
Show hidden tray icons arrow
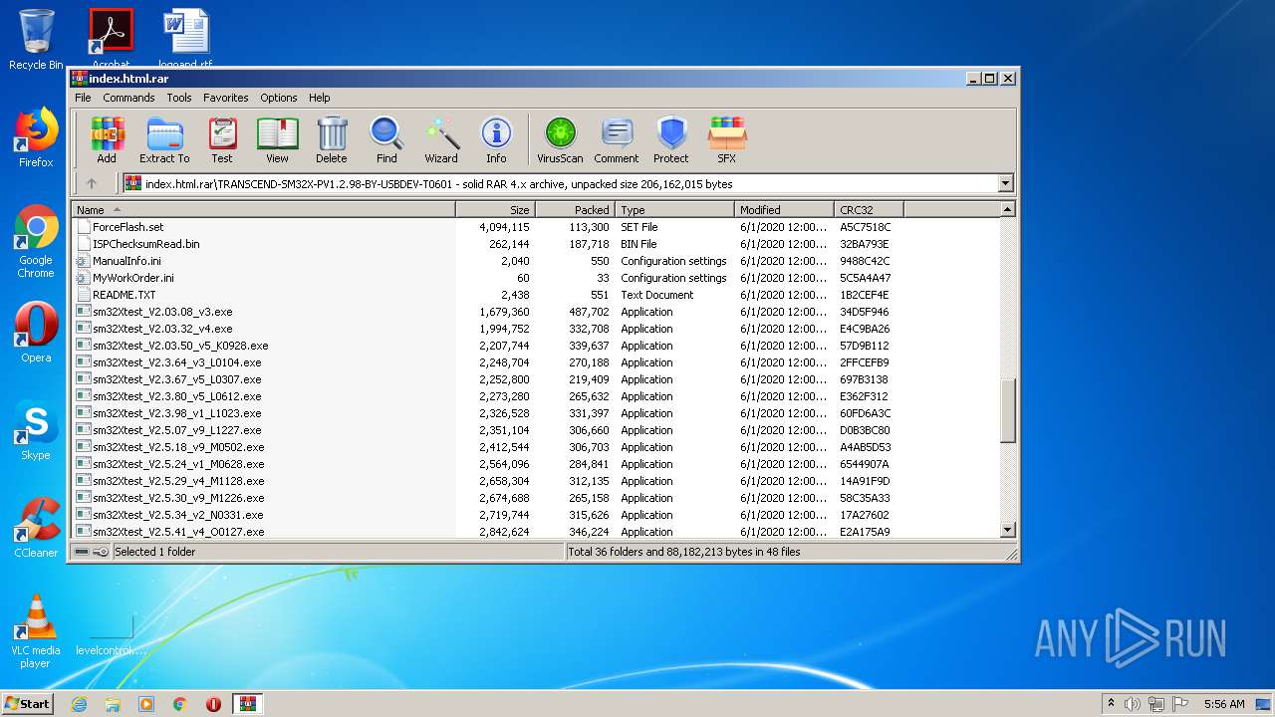[1111, 704]
